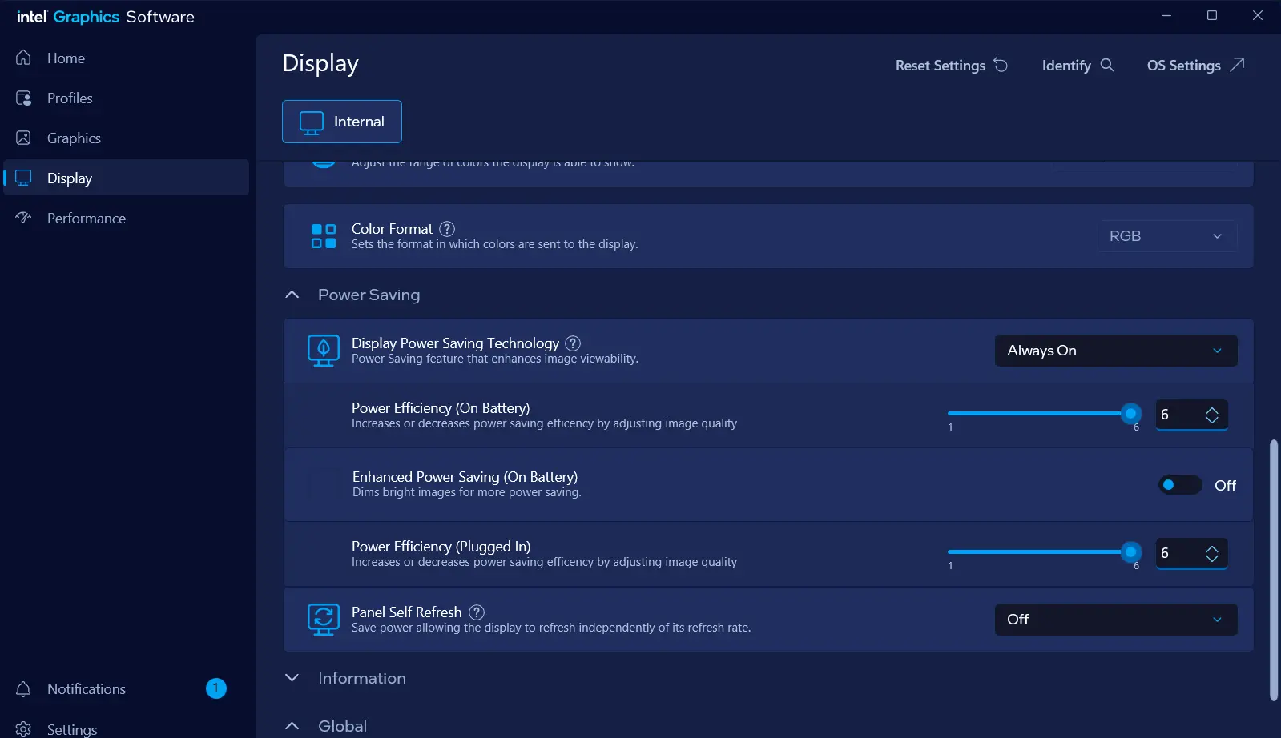The height and width of the screenshot is (738, 1281).
Task: Open Settings in sidebar
Action: click(x=127, y=728)
